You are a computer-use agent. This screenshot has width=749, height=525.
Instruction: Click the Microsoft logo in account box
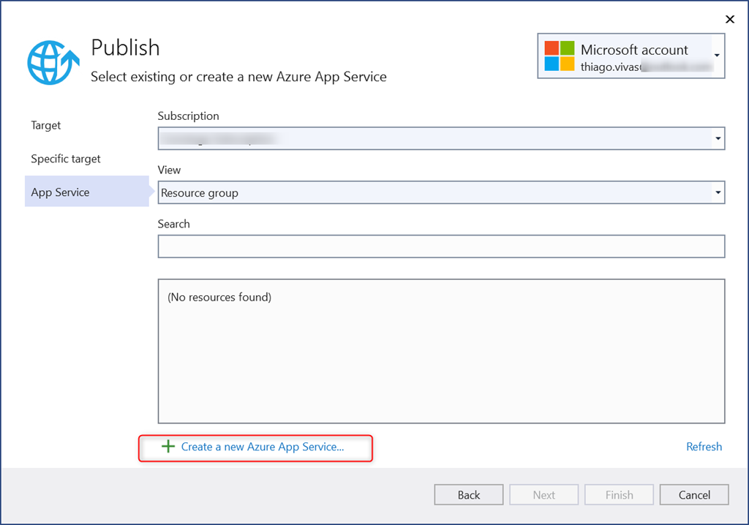coord(560,56)
